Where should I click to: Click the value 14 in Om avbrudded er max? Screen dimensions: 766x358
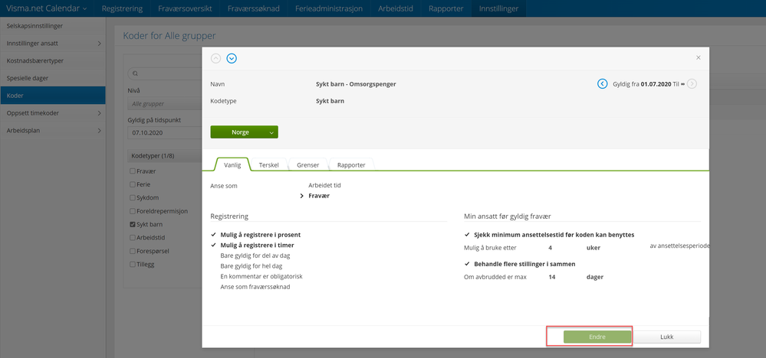pos(552,277)
